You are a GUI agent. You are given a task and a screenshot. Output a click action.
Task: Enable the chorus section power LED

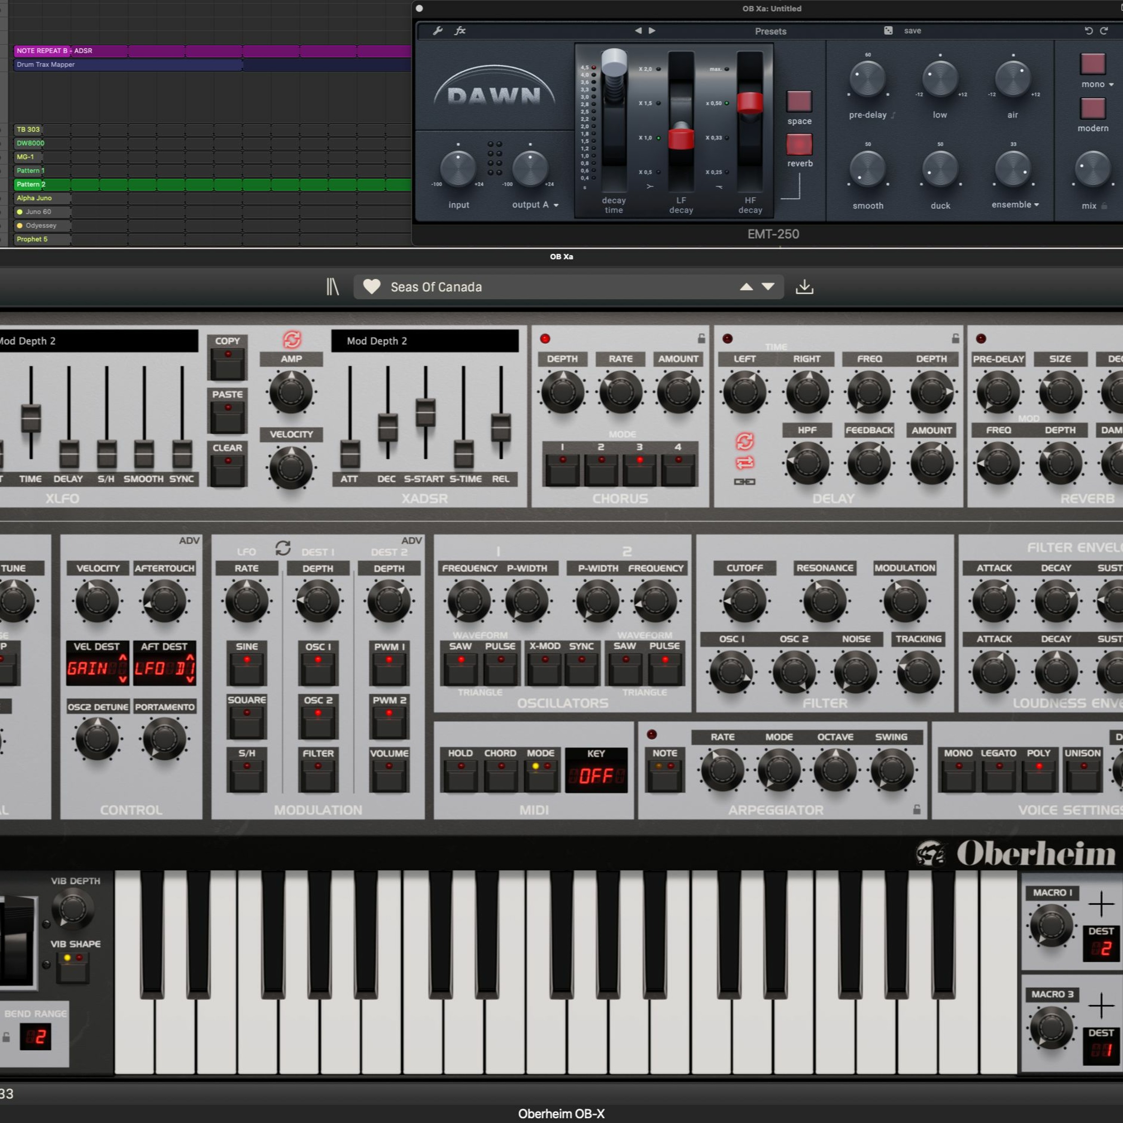[x=545, y=339]
